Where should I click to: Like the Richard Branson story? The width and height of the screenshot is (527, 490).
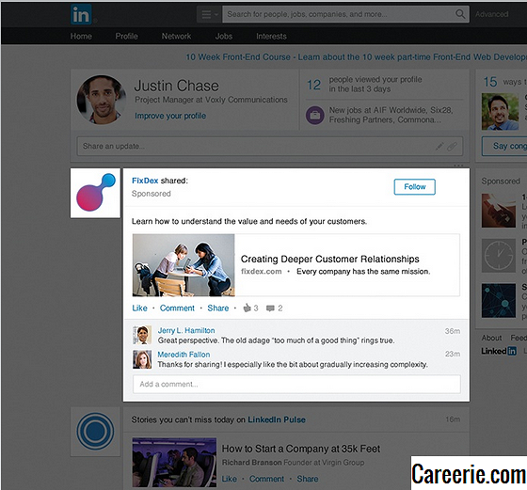(230, 479)
